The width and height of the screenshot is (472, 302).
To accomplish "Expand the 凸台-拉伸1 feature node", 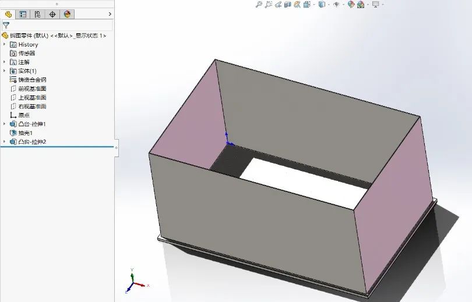I will point(5,124).
